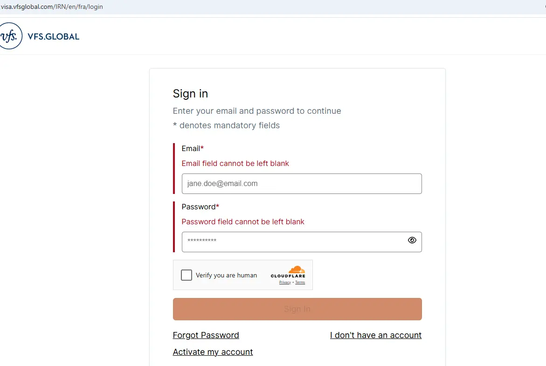The image size is (546, 366).
Task: Follow the I don't have an account link
Action: coord(376,335)
